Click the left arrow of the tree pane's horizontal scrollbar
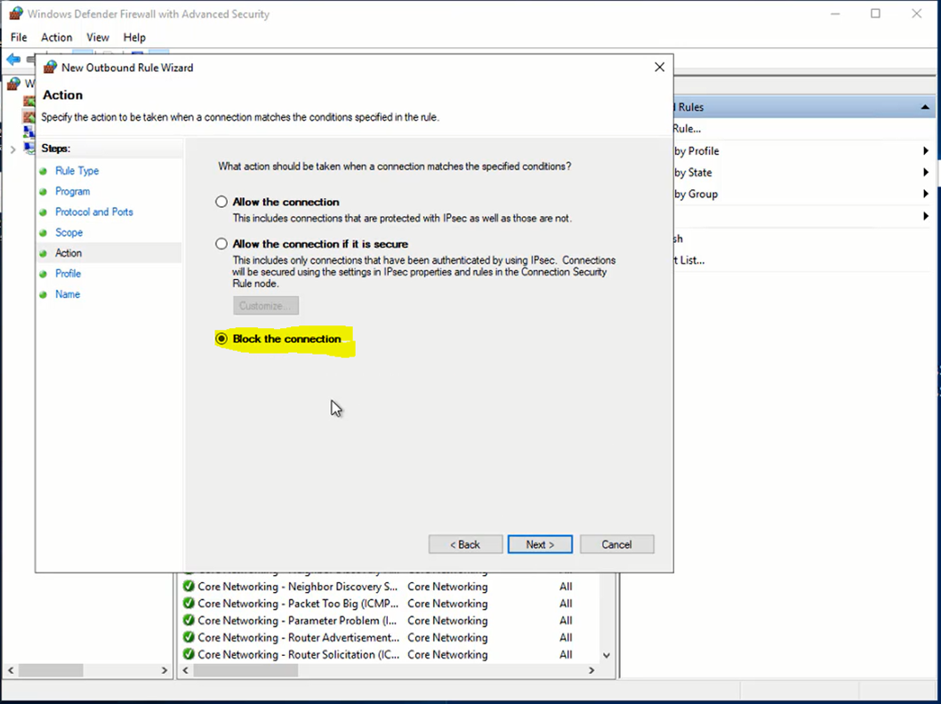The height and width of the screenshot is (704, 941). click(x=11, y=670)
